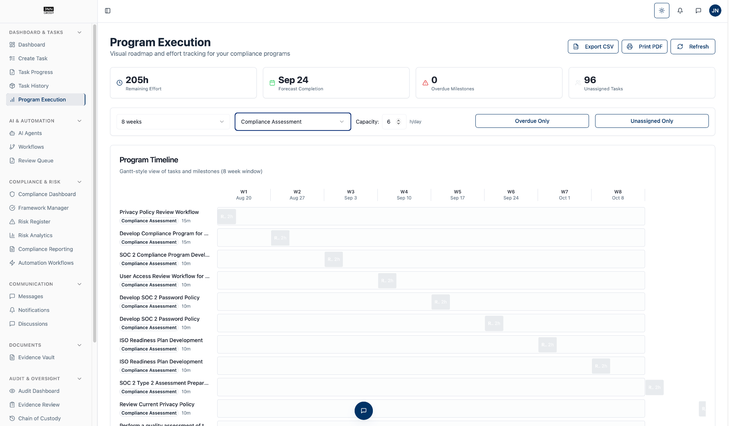
Task: Click the Refresh button
Action: point(693,47)
